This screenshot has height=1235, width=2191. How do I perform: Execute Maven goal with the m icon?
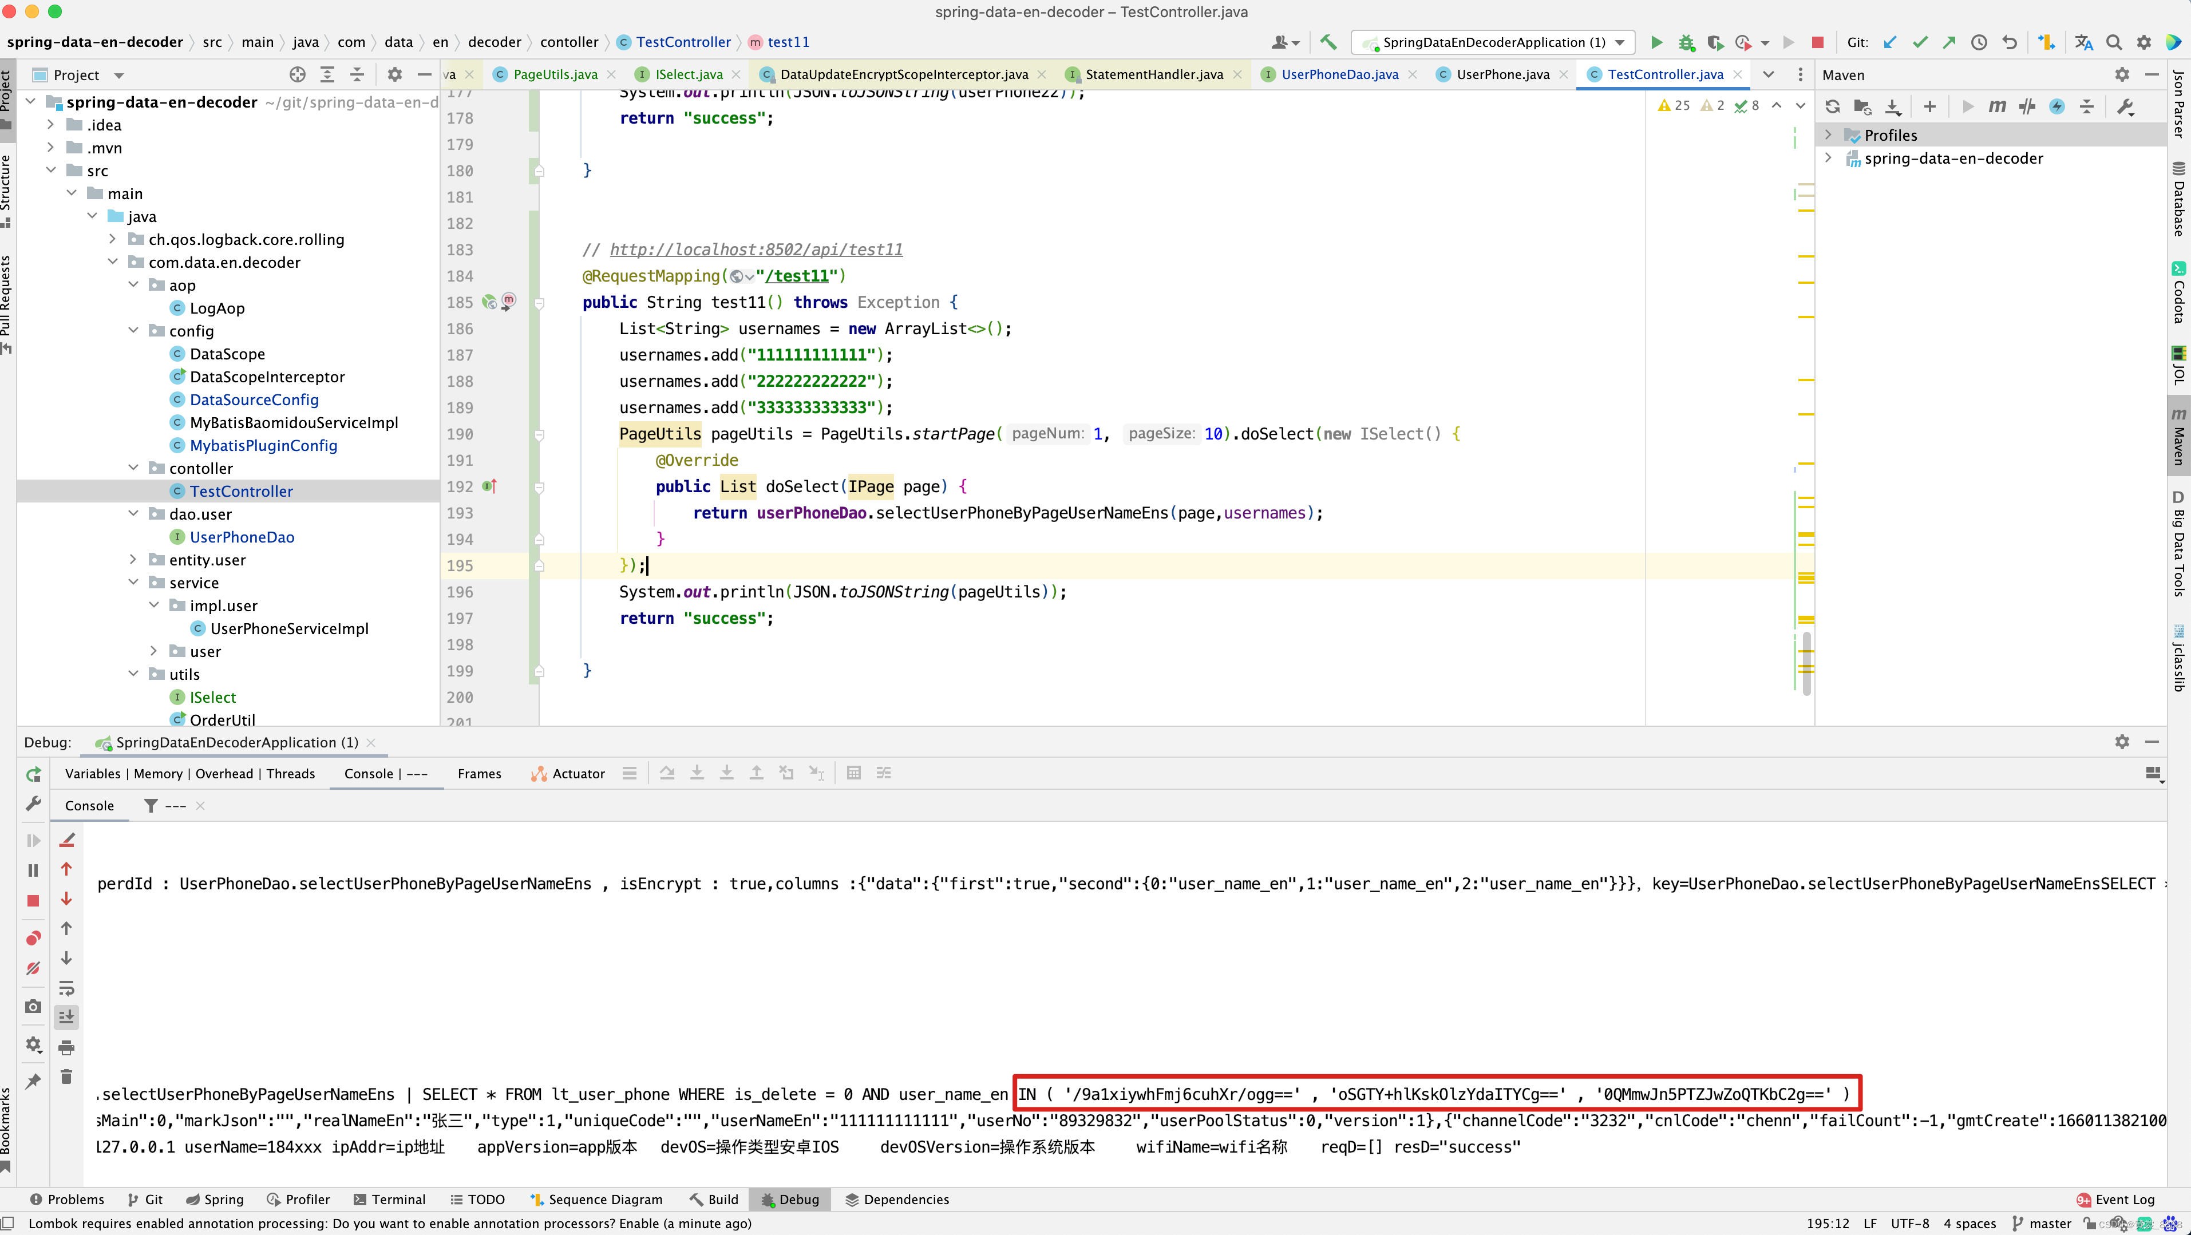click(x=1997, y=106)
